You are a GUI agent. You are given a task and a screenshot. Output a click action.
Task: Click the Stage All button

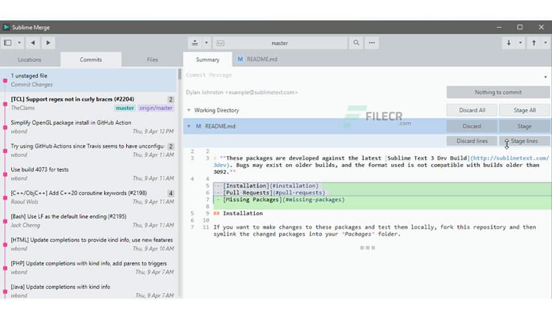[x=524, y=110]
